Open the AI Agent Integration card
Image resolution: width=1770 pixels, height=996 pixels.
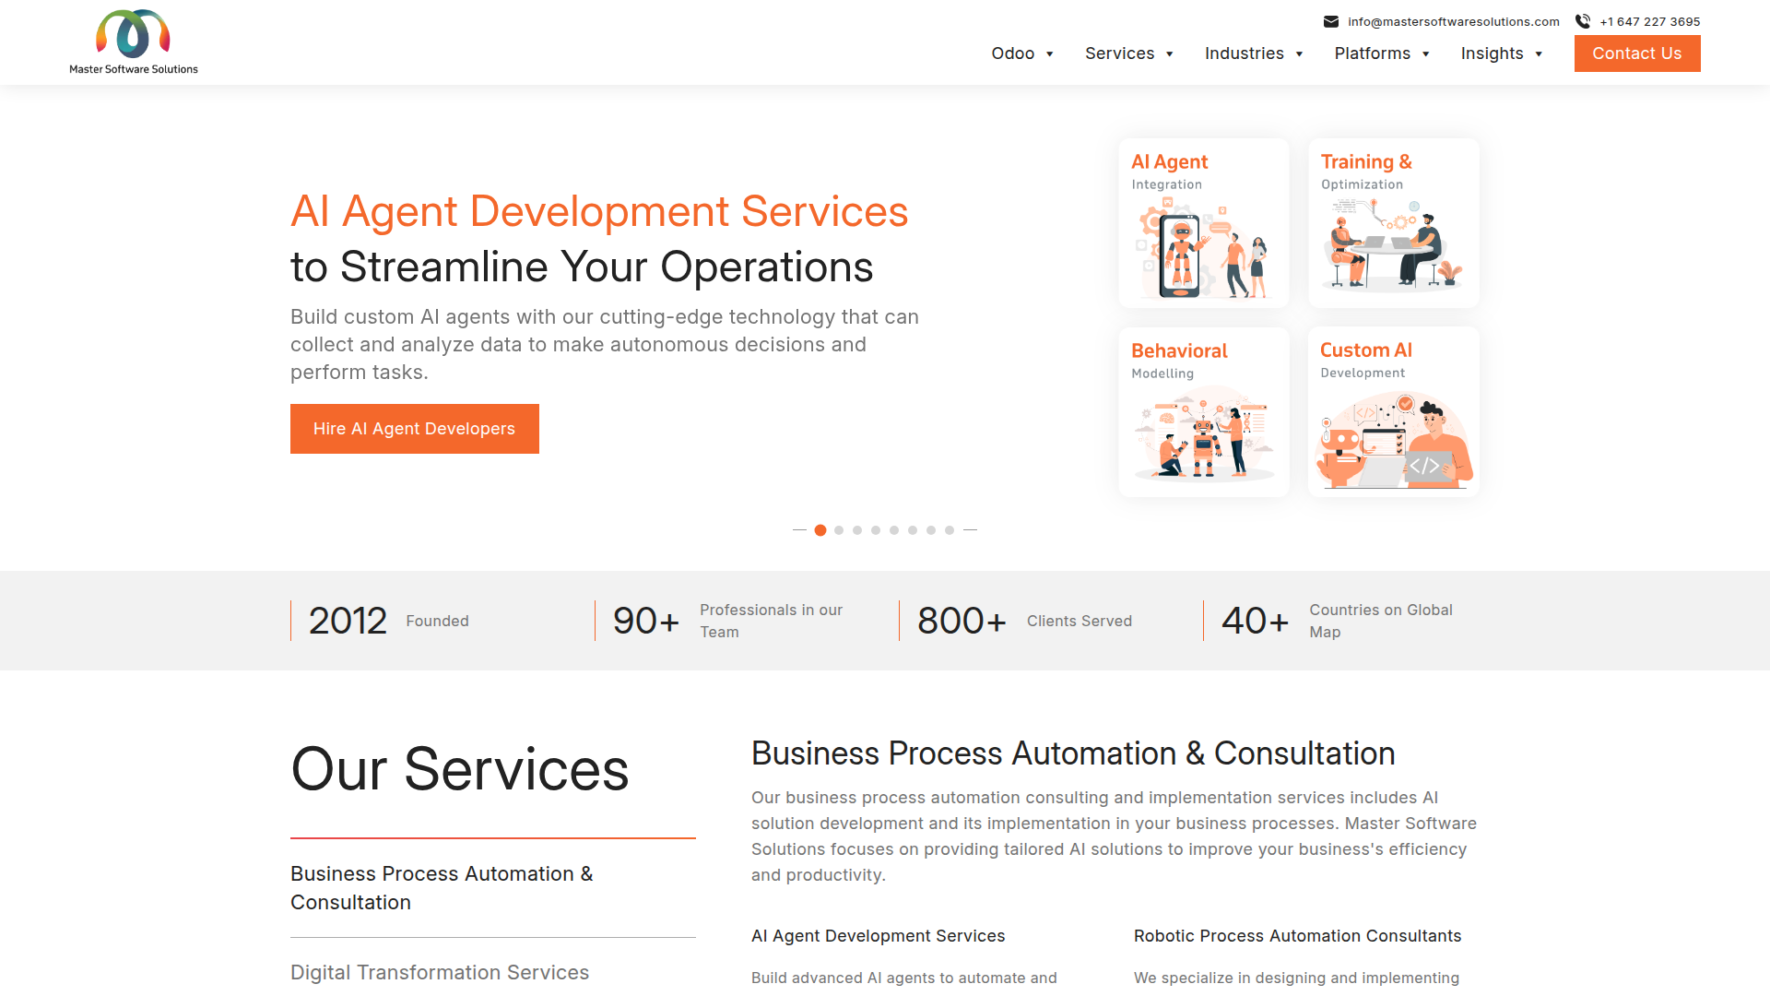click(1204, 223)
